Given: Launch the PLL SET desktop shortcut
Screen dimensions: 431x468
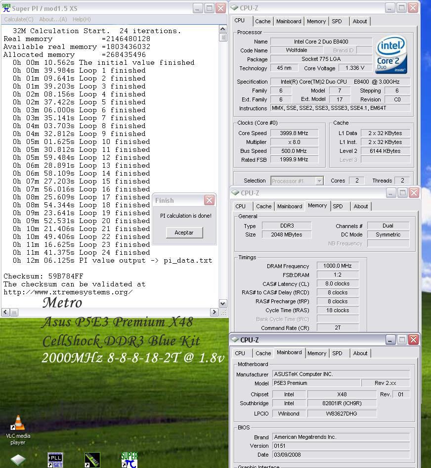Looking at the screenshot, I should 55,460.
